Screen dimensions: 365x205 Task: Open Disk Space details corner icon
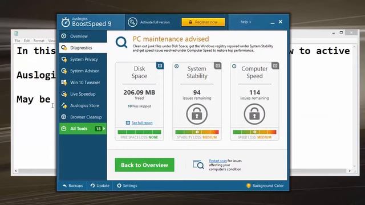[160, 66]
